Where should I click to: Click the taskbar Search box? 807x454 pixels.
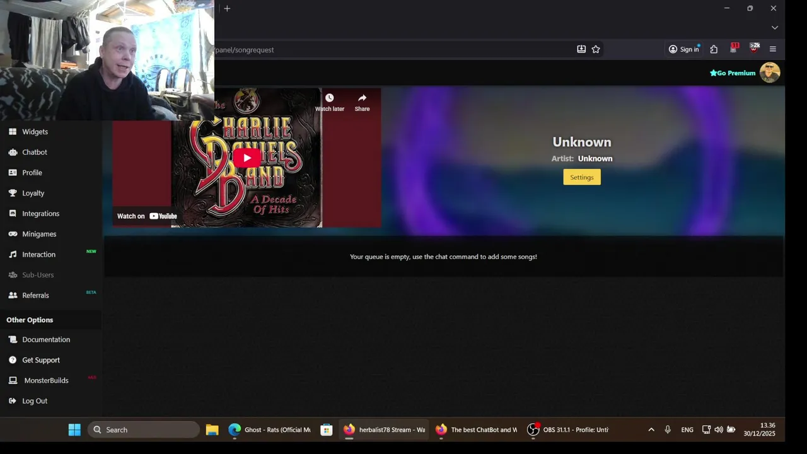pyautogui.click(x=144, y=430)
